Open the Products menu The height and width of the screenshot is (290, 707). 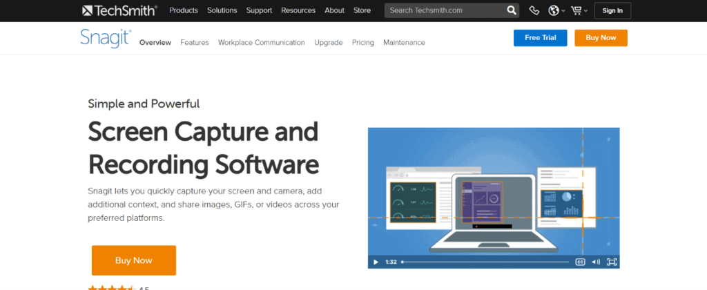pyautogui.click(x=184, y=10)
